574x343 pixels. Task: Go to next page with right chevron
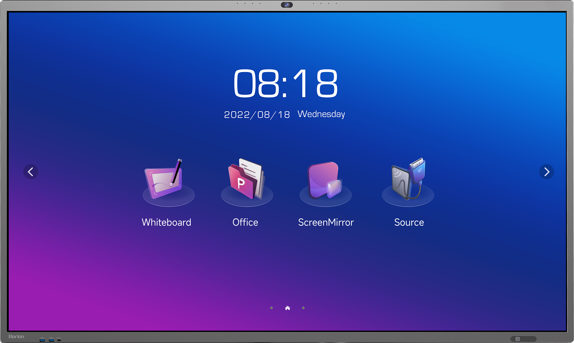click(546, 172)
